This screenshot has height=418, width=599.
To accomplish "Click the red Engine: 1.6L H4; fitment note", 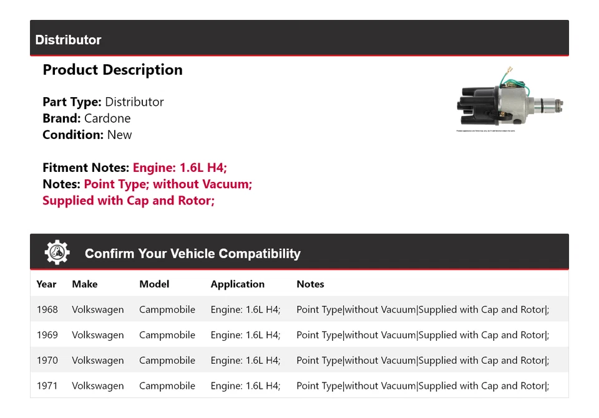I will (180, 168).
